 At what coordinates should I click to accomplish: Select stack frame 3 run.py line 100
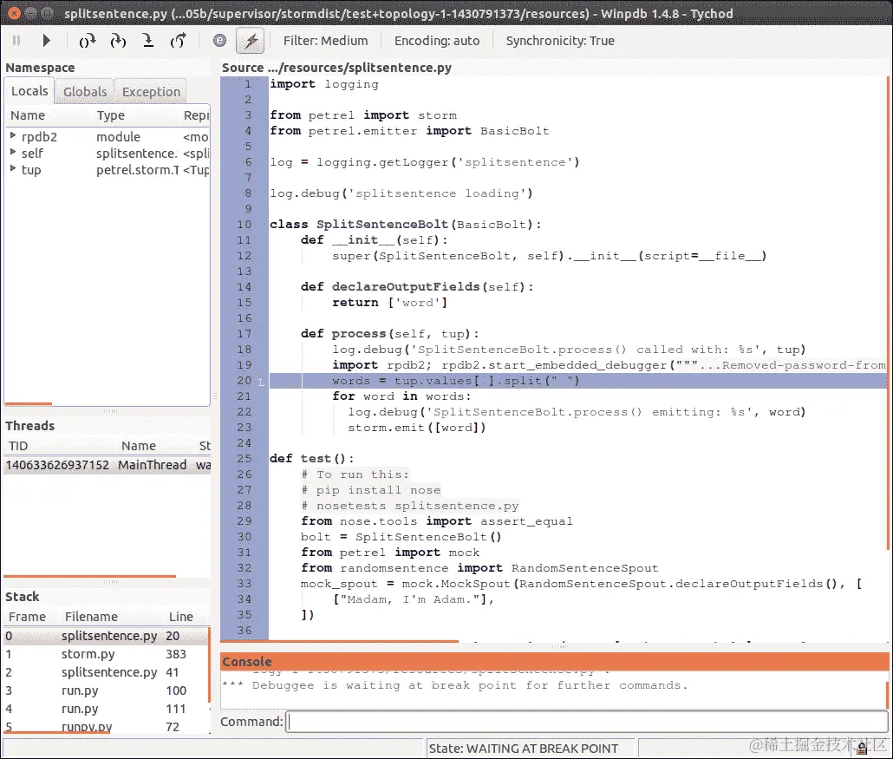click(106, 690)
